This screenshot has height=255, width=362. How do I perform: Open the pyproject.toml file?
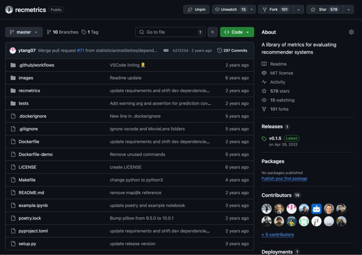coord(33,231)
